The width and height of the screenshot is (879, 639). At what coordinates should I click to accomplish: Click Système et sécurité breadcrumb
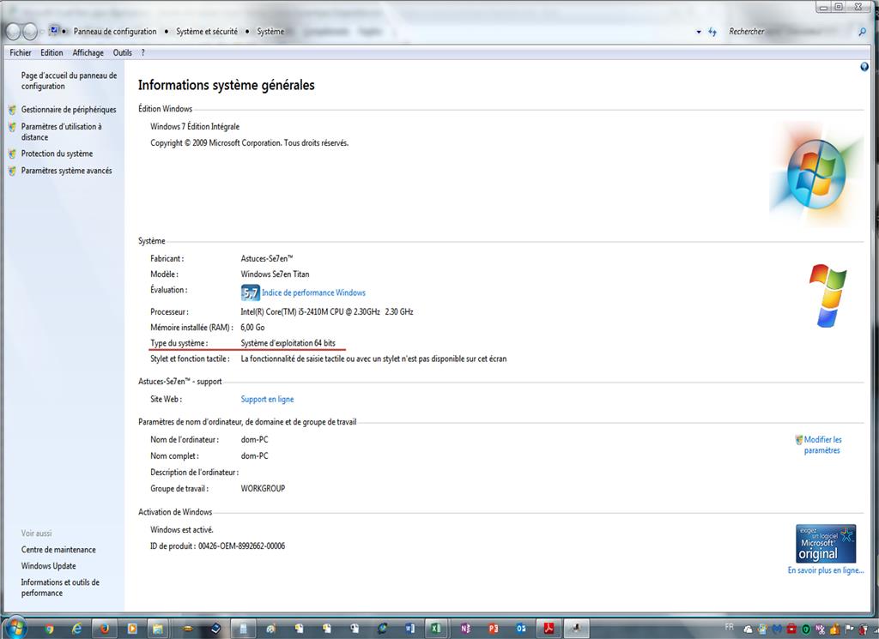[x=207, y=32]
